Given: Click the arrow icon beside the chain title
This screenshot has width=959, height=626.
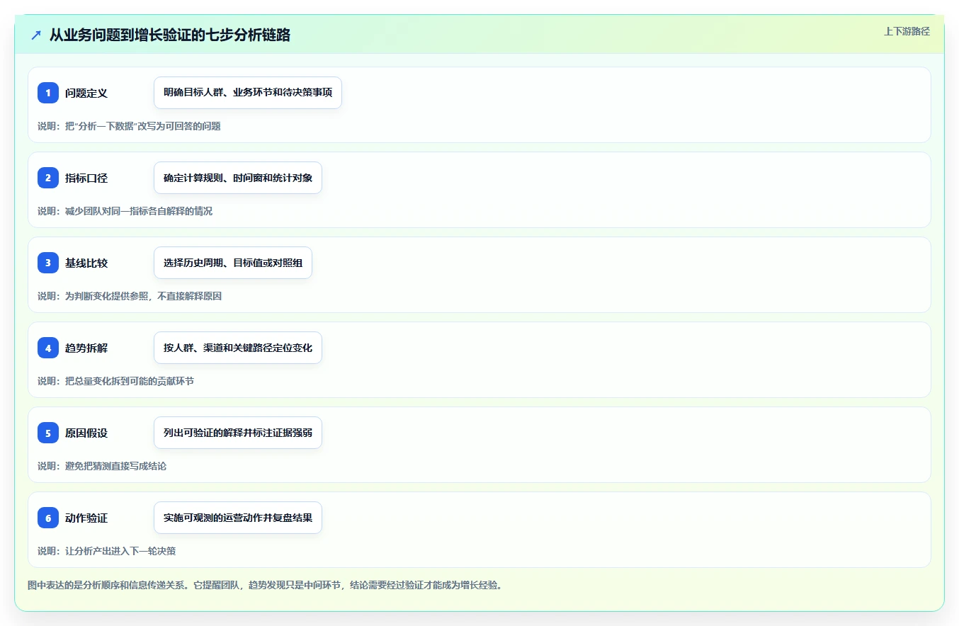Looking at the screenshot, I should [36, 35].
